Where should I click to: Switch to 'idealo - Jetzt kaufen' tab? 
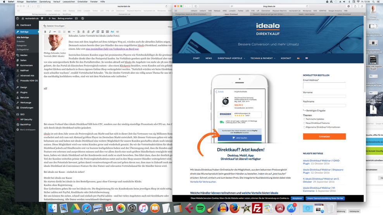pos(306,14)
